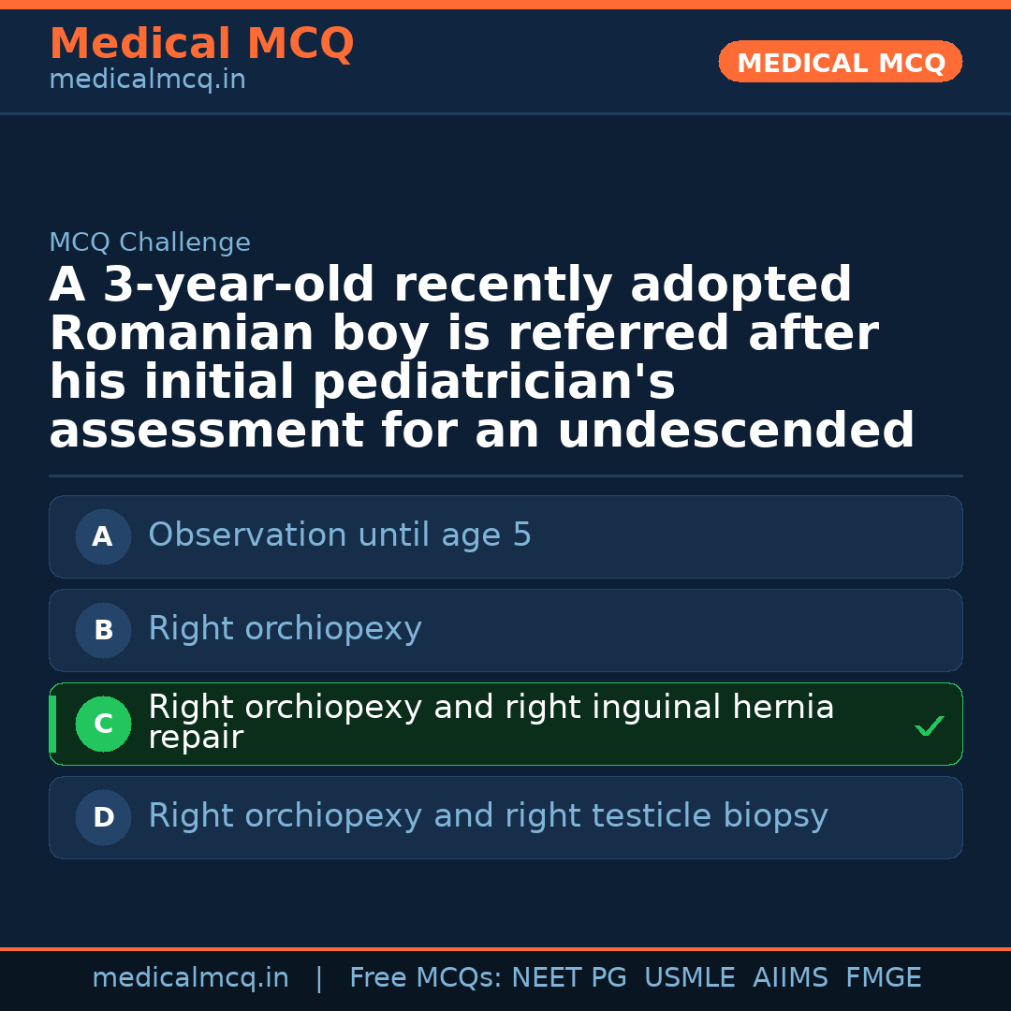Open the medicalmcq.in link under the header title
The image size is (1011, 1011).
[x=147, y=81]
